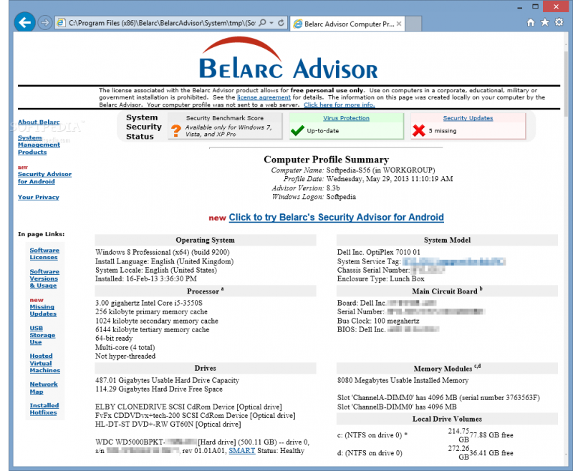Click the green Up-to-date checkmark icon

pos(297,130)
